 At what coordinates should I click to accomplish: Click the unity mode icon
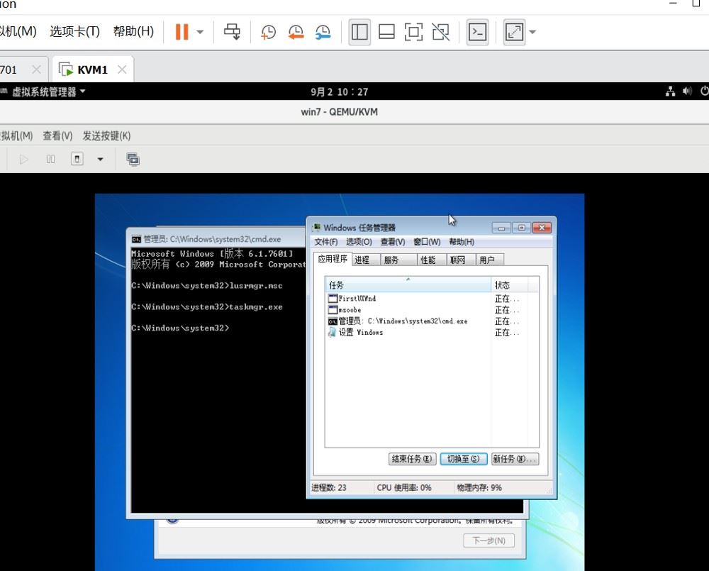[440, 32]
